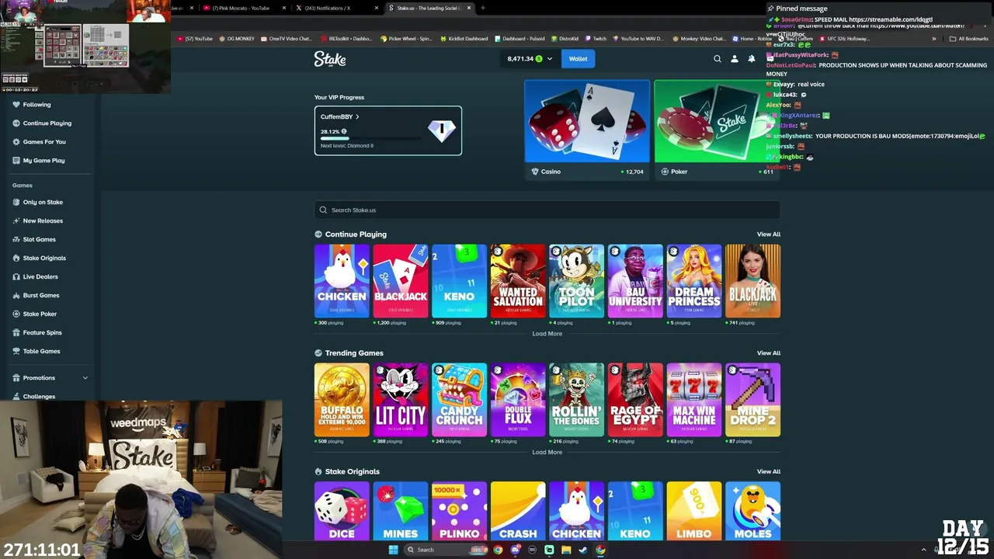
Task: Open Discord from the taskbar
Action: coord(515,550)
